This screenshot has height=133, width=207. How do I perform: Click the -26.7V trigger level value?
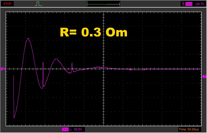tap(199, 4)
